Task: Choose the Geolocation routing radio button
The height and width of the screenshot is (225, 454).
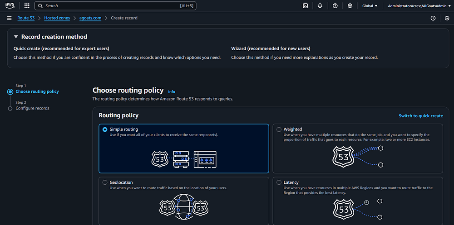Action: click(x=105, y=182)
